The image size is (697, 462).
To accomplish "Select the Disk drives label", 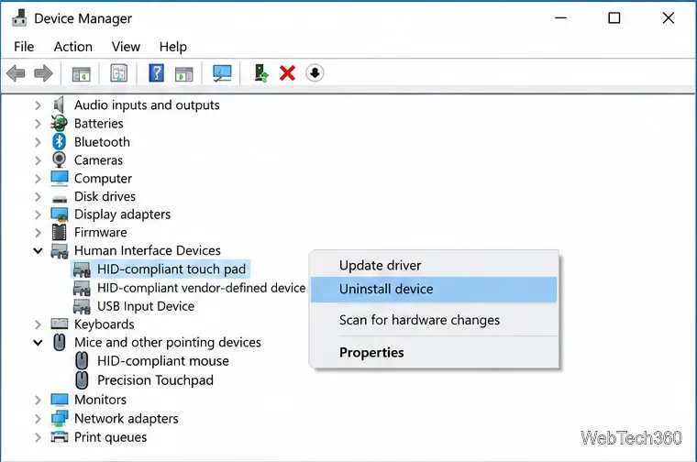I will pos(105,196).
